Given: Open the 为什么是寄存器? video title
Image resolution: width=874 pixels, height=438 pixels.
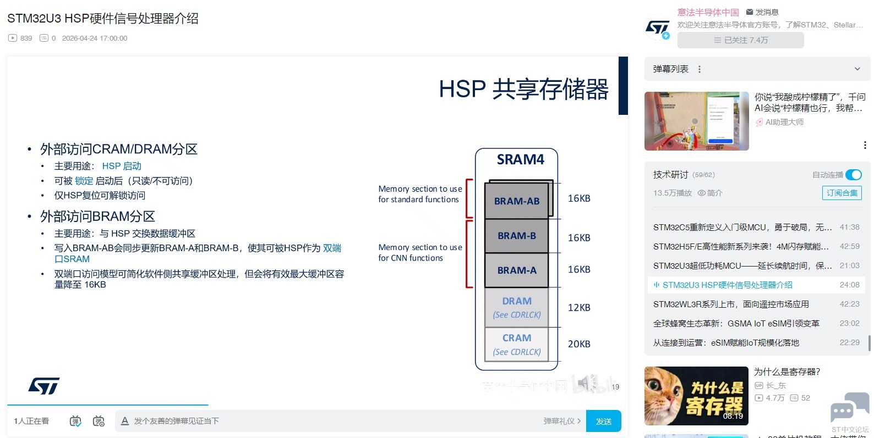Looking at the screenshot, I should [x=787, y=372].
